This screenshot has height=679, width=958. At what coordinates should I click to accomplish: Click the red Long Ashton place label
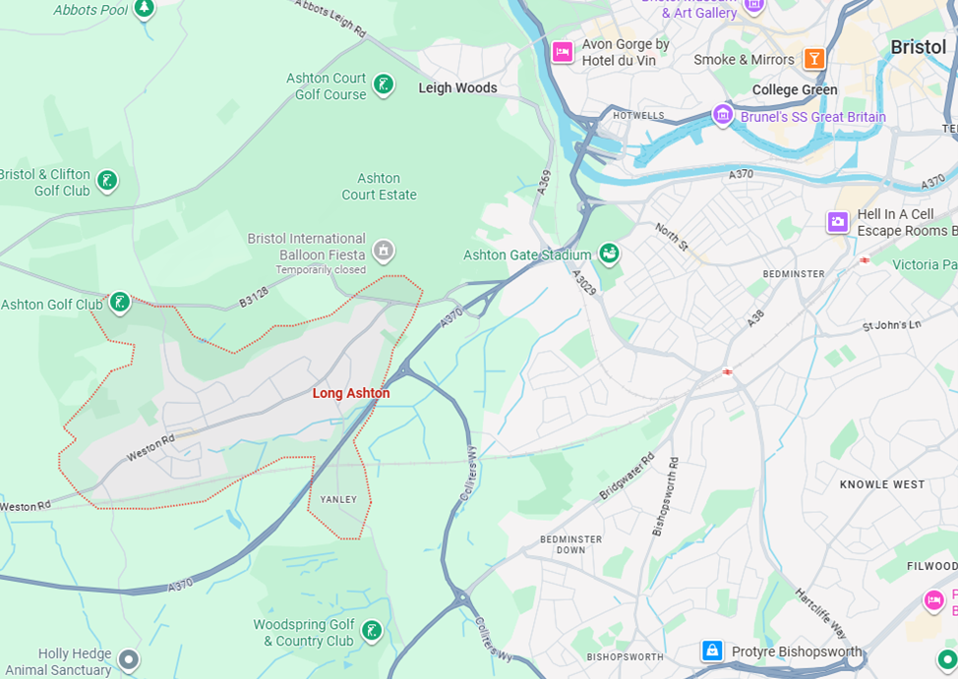pos(351,393)
